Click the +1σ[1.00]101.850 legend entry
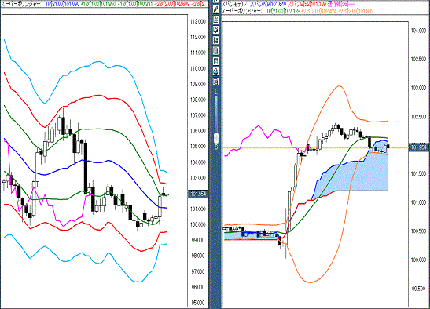This screenshot has height=309, width=430. pyautogui.click(x=98, y=4)
